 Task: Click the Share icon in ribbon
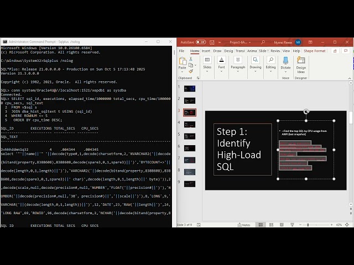[335, 51]
